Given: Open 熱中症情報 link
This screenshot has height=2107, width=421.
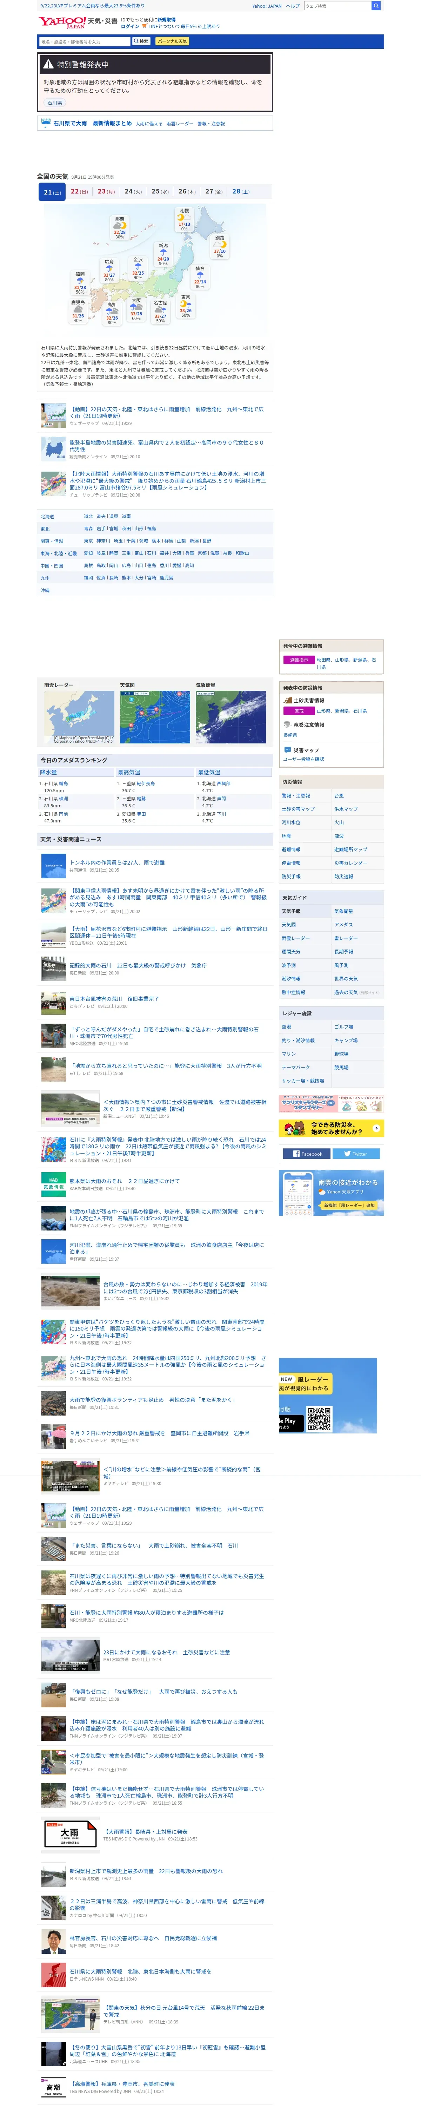Looking at the screenshot, I should tap(294, 992).
